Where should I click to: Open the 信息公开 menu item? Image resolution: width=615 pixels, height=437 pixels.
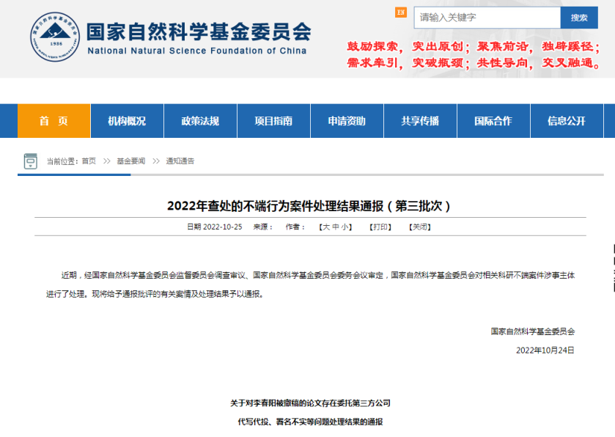[567, 121]
